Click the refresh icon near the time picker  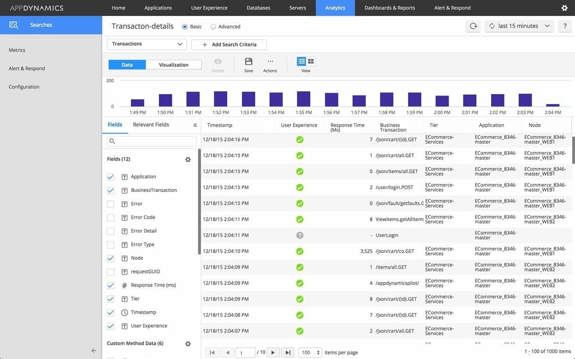473,25
